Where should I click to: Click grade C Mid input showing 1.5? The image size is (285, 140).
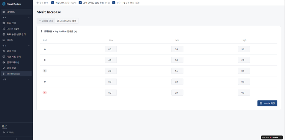click(x=177, y=71)
